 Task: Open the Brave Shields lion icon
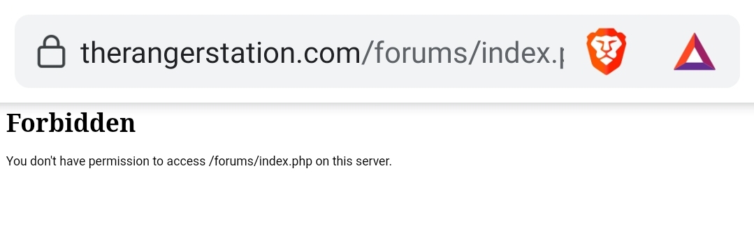(x=606, y=52)
